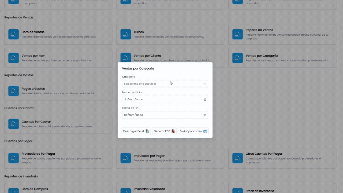Click the Ventas por Categoría card icon

(237, 58)
